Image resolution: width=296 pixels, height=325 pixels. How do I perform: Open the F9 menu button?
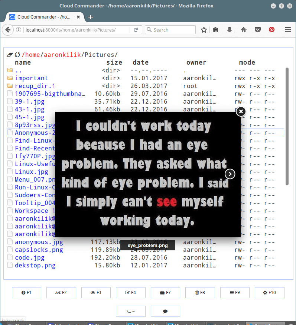point(235,292)
